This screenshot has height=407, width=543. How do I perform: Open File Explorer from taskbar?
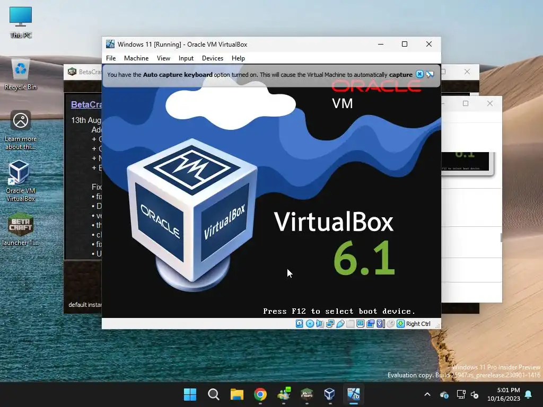click(x=237, y=394)
